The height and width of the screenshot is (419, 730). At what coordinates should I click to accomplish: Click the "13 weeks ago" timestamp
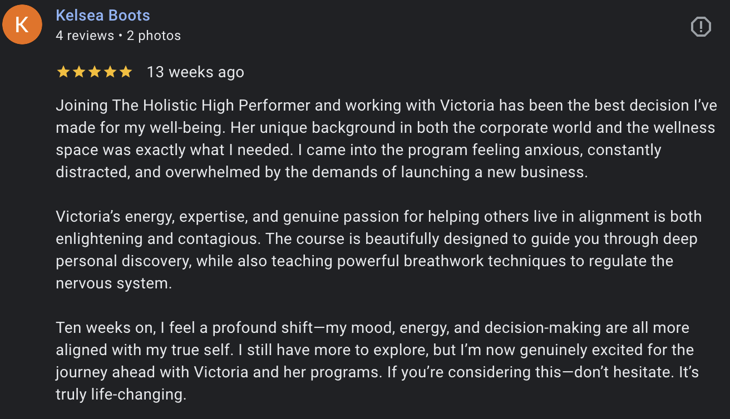[195, 72]
